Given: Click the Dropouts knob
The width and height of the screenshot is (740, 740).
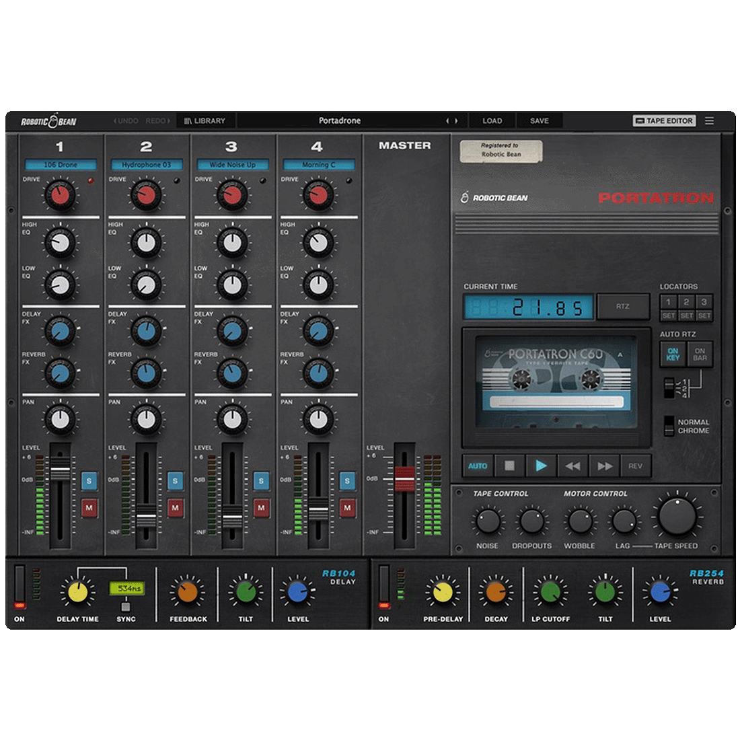Looking at the screenshot, I should [x=532, y=521].
